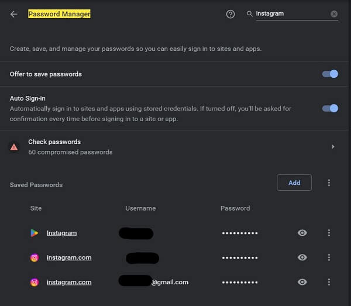351x306 pixels.
Task: Show password for the gmail.com entry
Action: [302, 282]
